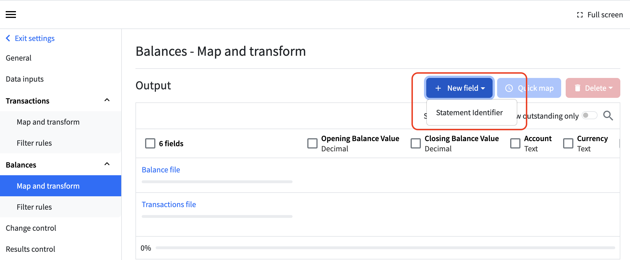Open the Balance file link

[161, 170]
